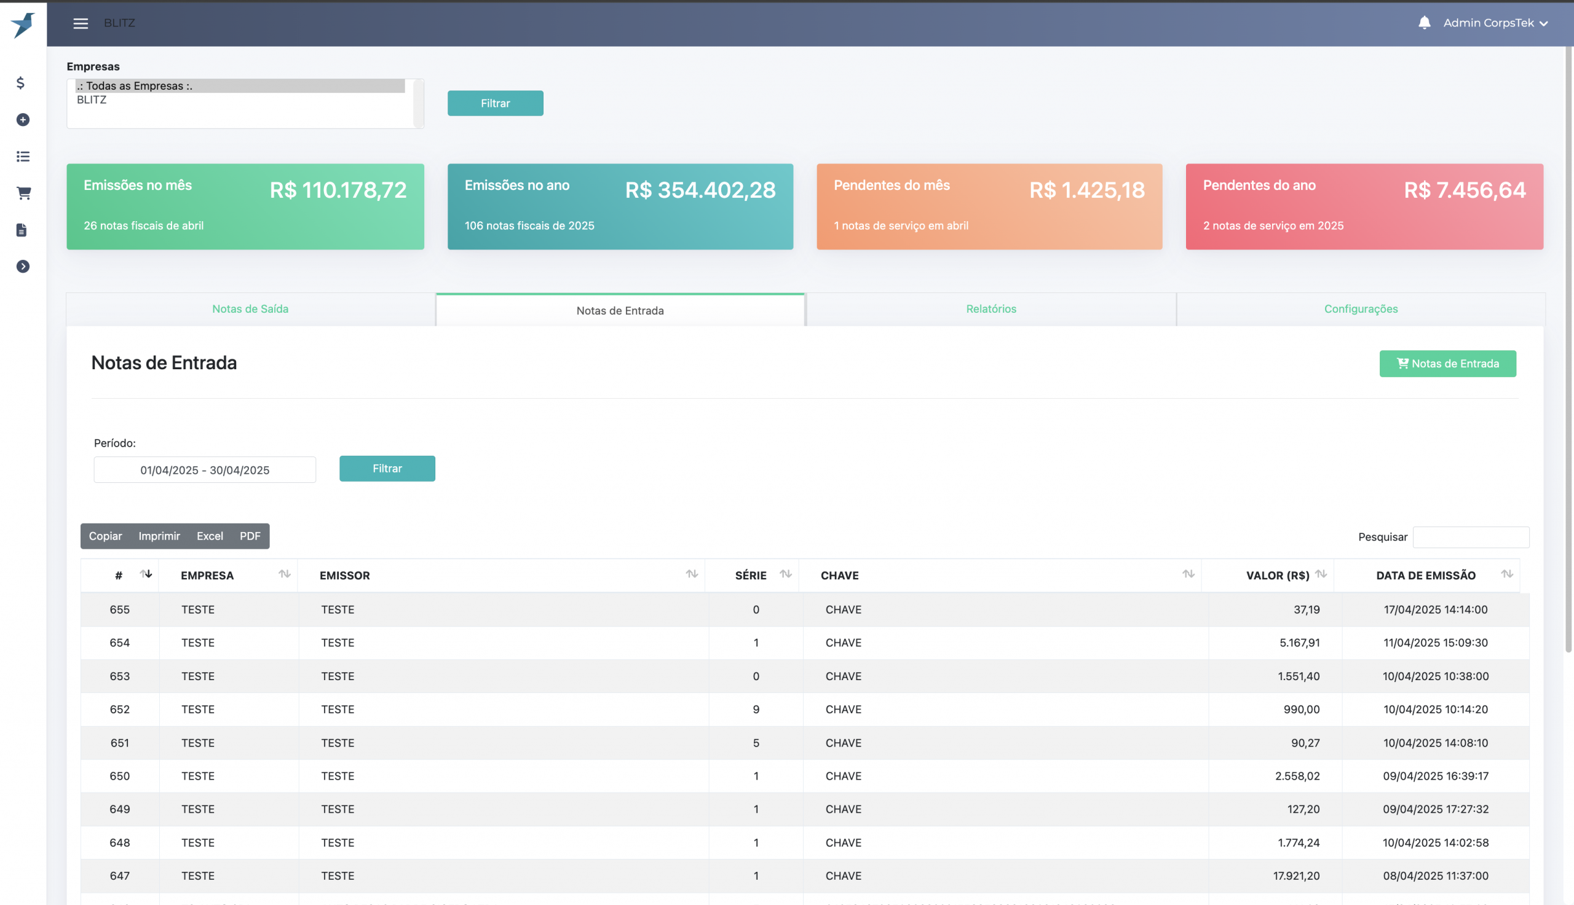This screenshot has height=905, width=1574.
Task: Open the list icon in sidebar
Action: 23,156
